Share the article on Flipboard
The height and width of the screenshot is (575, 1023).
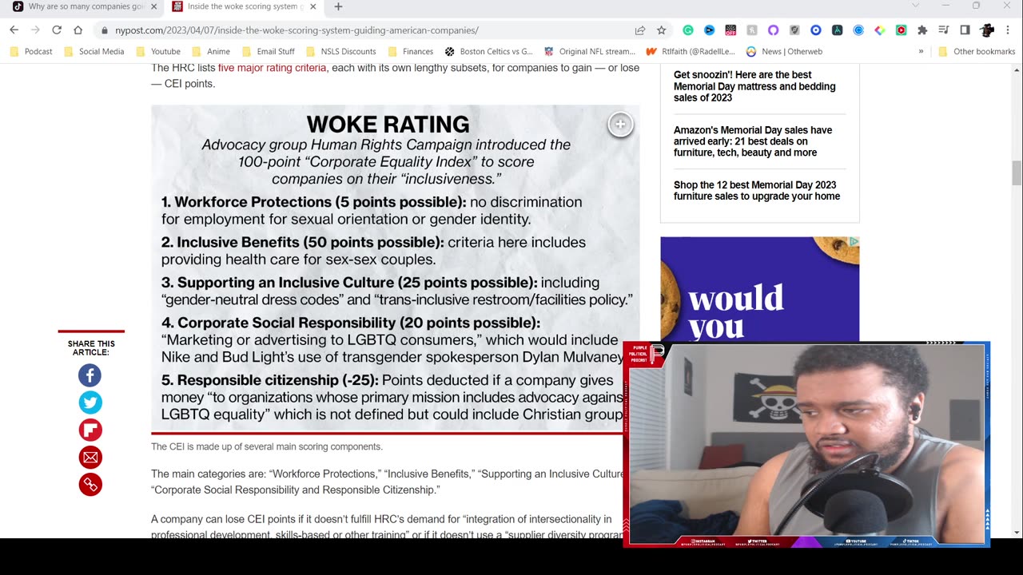90,430
